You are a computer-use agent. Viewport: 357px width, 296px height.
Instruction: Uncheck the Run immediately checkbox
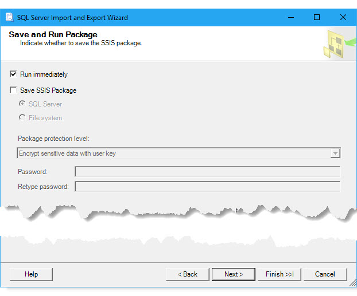(13, 74)
